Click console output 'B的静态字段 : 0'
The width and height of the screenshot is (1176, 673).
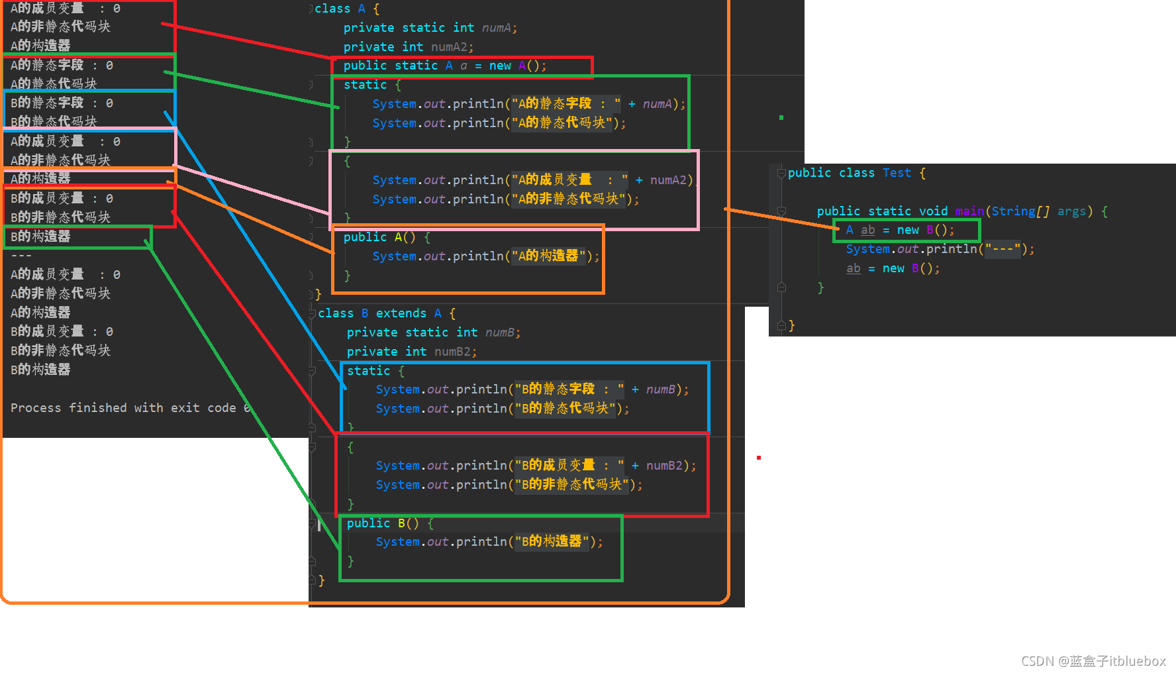(62, 103)
